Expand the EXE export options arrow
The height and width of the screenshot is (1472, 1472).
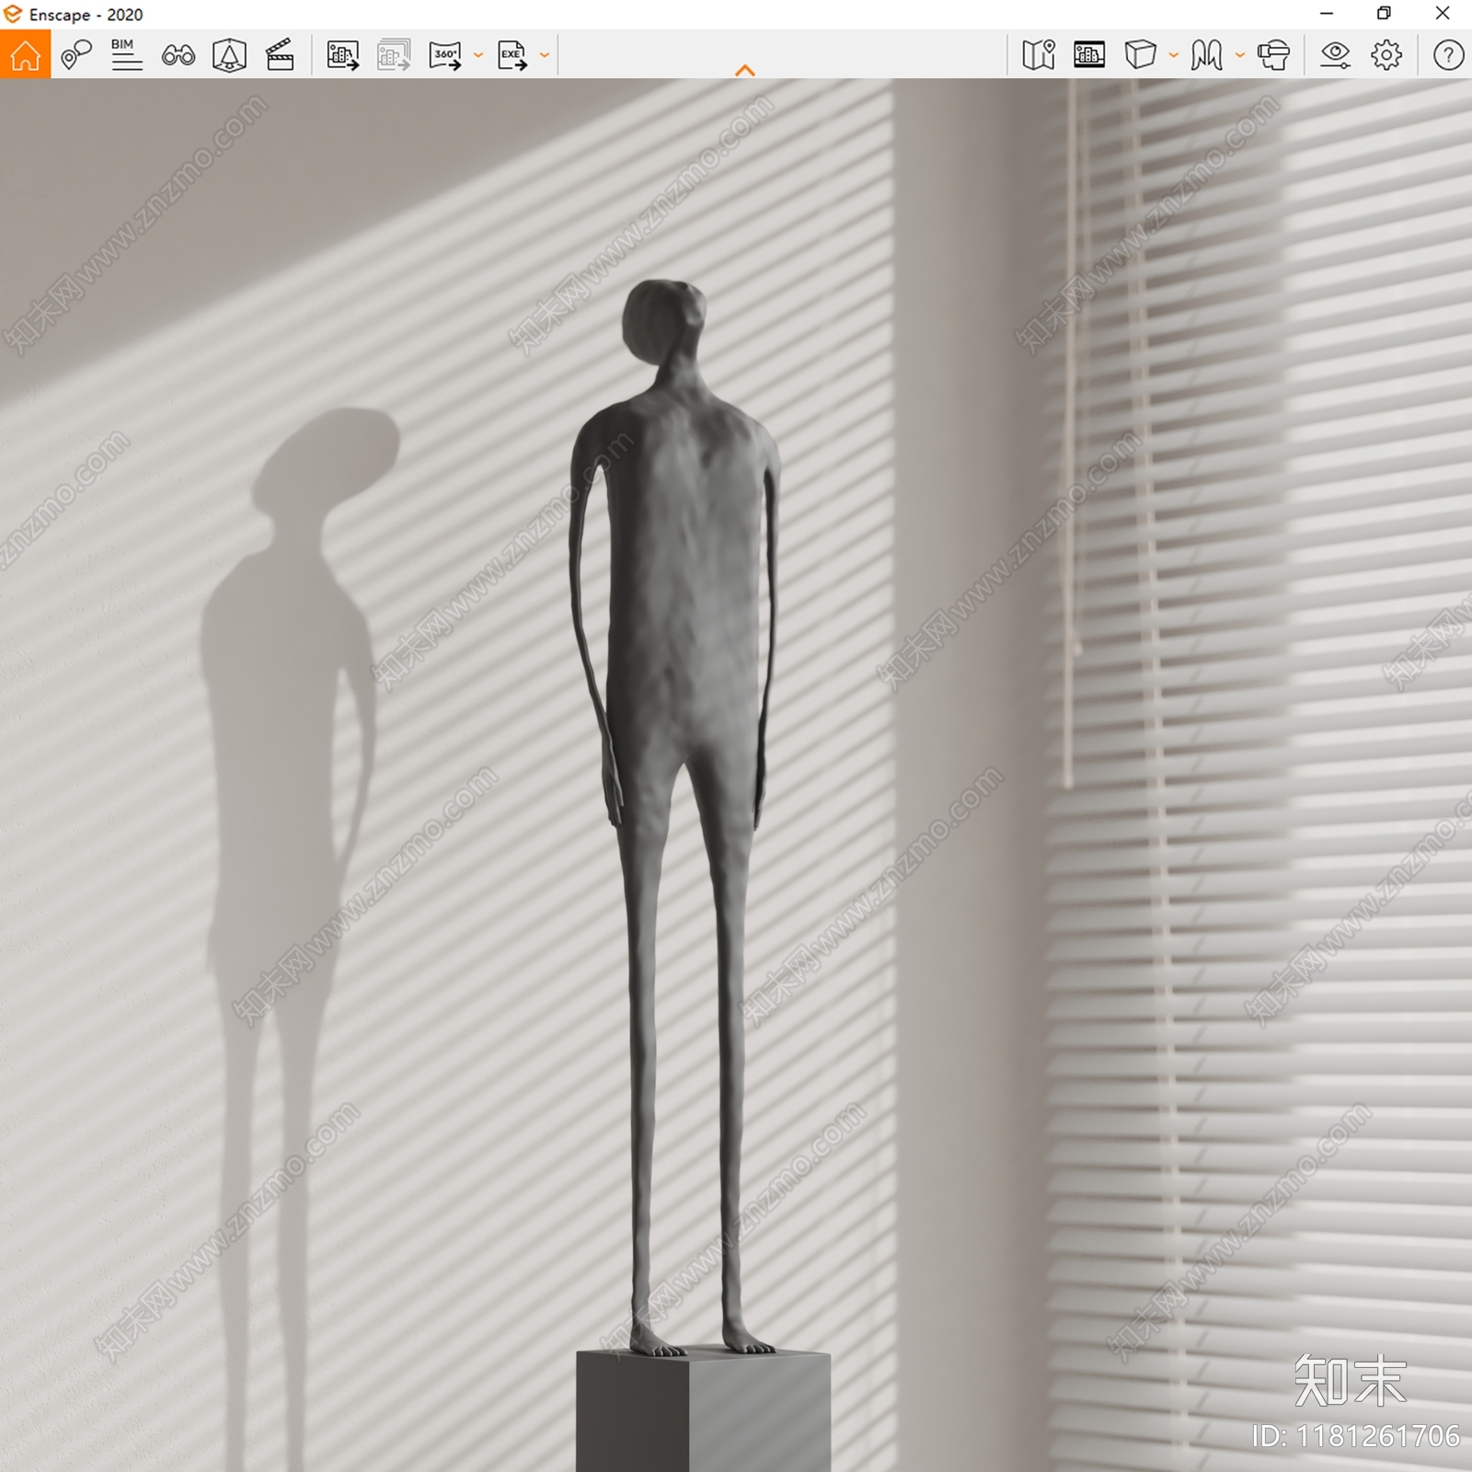click(x=545, y=55)
